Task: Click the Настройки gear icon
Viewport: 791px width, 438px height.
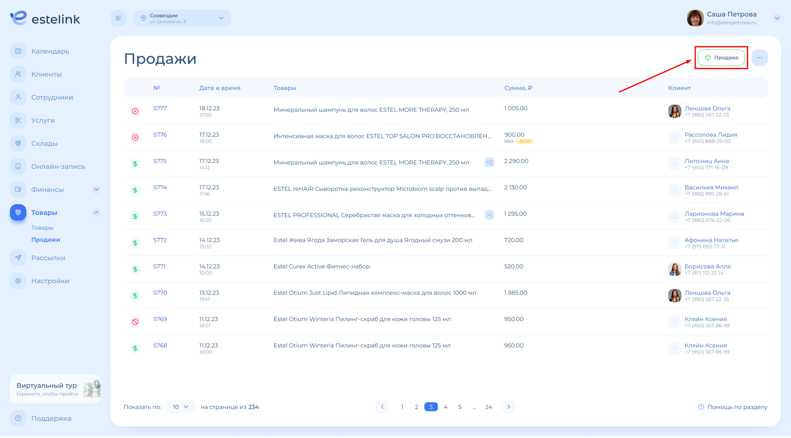Action: [x=18, y=281]
